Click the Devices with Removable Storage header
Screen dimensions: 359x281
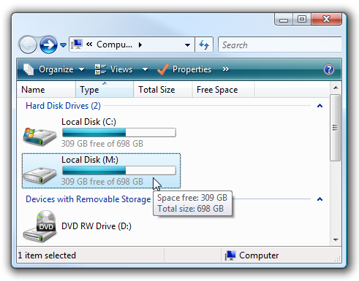(x=88, y=199)
